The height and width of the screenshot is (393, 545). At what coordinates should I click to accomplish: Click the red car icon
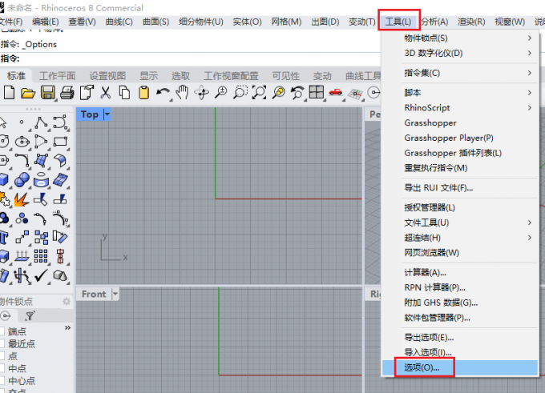click(335, 92)
